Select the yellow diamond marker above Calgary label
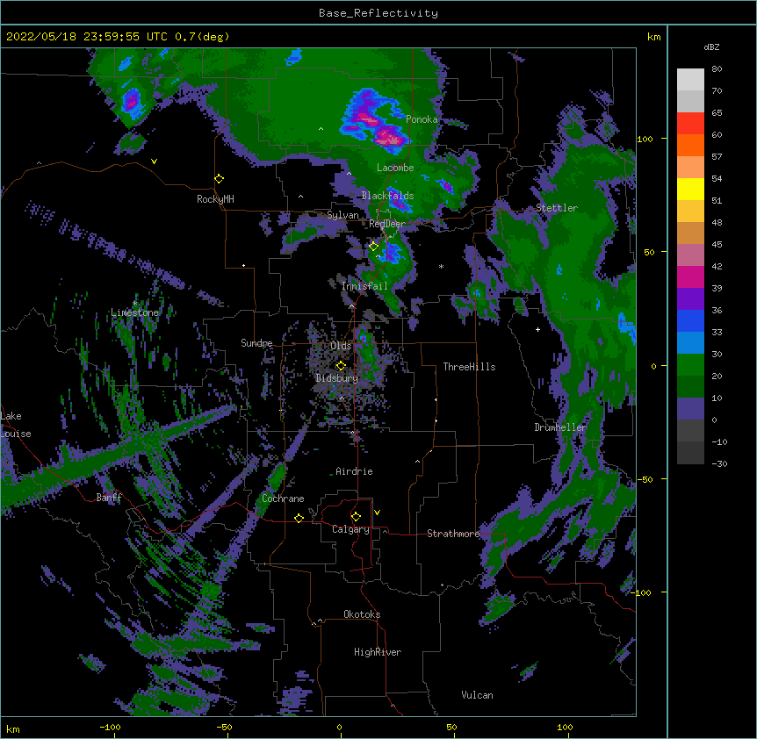Image resolution: width=757 pixels, height=739 pixels. click(x=356, y=517)
